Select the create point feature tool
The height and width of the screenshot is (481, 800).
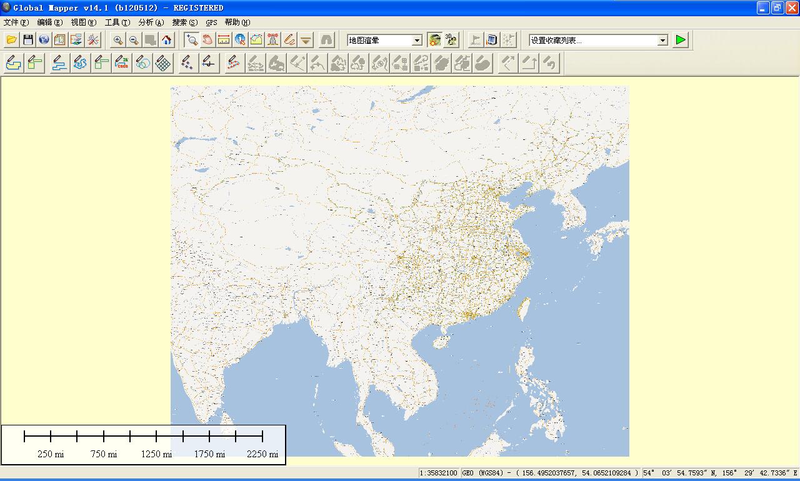click(187, 63)
